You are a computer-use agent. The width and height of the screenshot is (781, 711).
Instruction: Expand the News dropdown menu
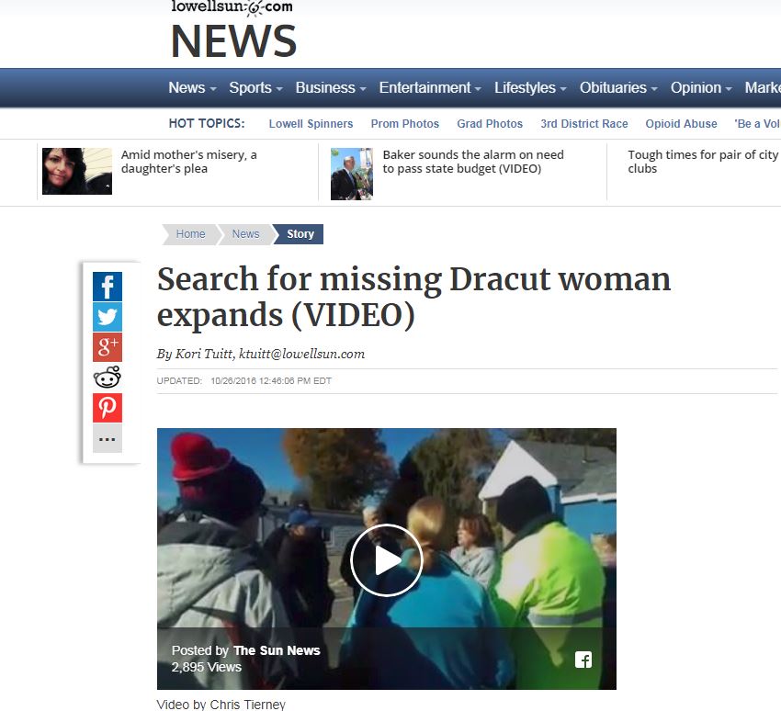click(192, 87)
